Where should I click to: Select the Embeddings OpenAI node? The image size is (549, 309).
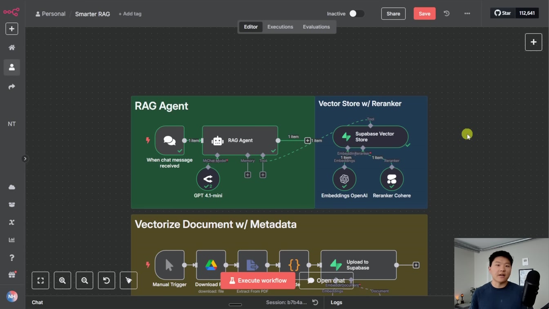point(344,179)
